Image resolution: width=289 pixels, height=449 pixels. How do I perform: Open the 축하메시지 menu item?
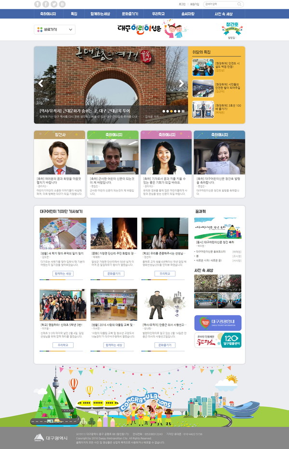click(x=48, y=14)
